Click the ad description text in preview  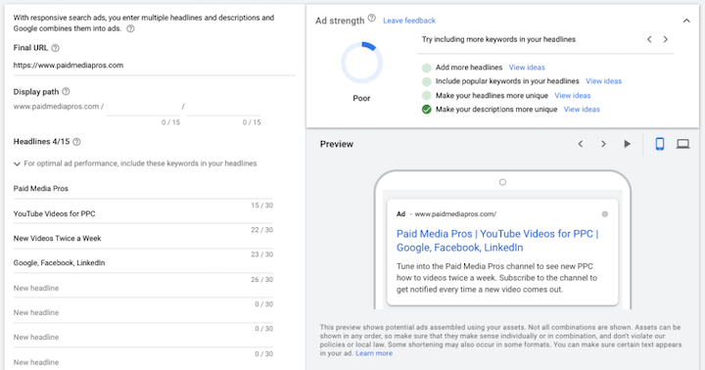pos(496,278)
